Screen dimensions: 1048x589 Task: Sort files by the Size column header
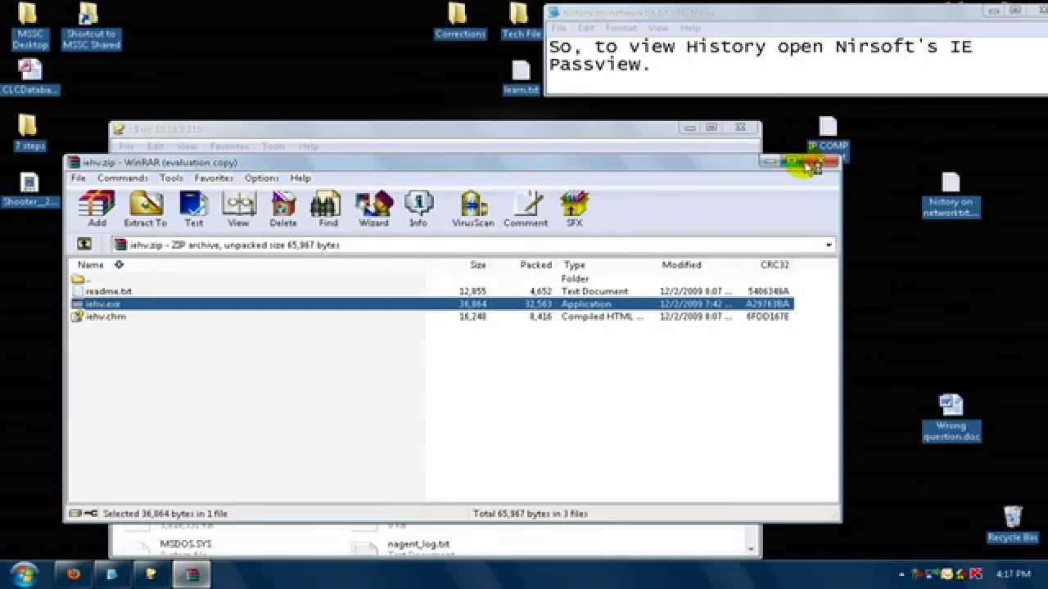point(478,265)
